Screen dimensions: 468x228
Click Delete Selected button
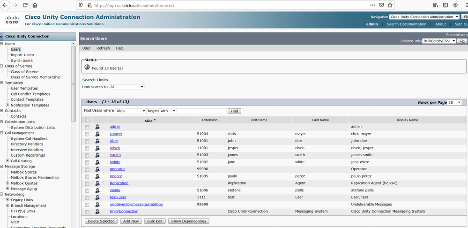tap(101, 221)
